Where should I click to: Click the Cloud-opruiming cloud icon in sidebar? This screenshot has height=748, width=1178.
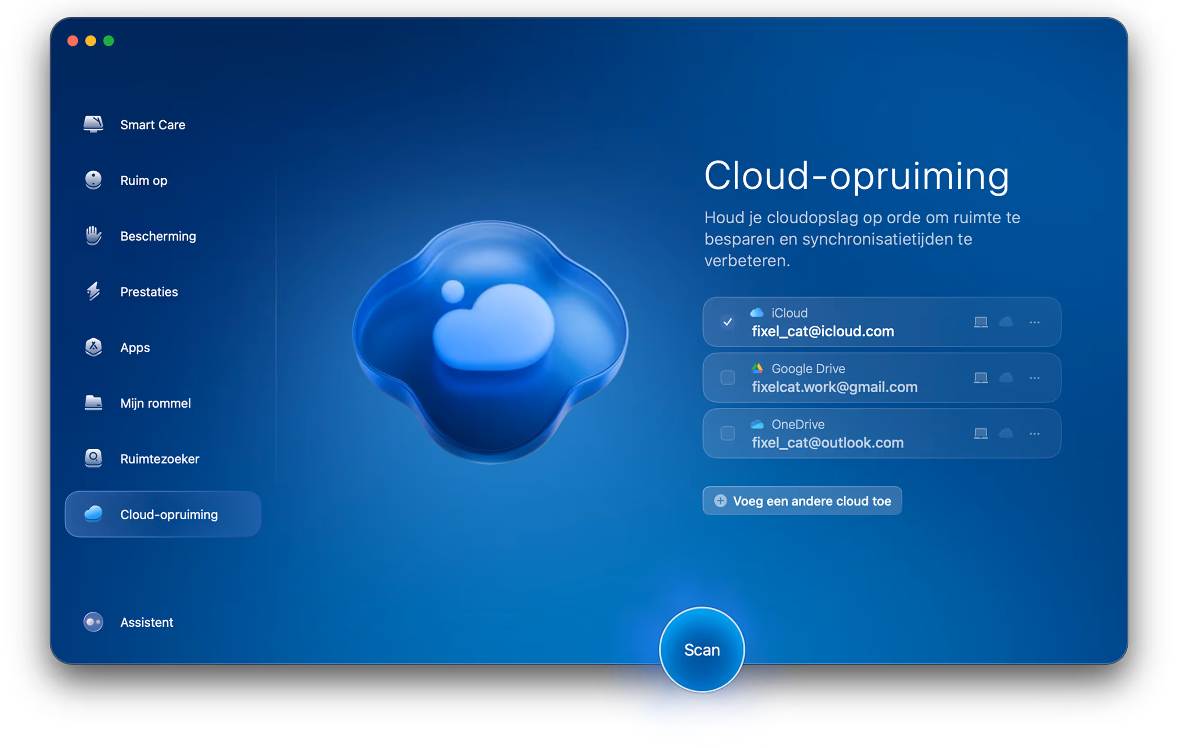93,514
